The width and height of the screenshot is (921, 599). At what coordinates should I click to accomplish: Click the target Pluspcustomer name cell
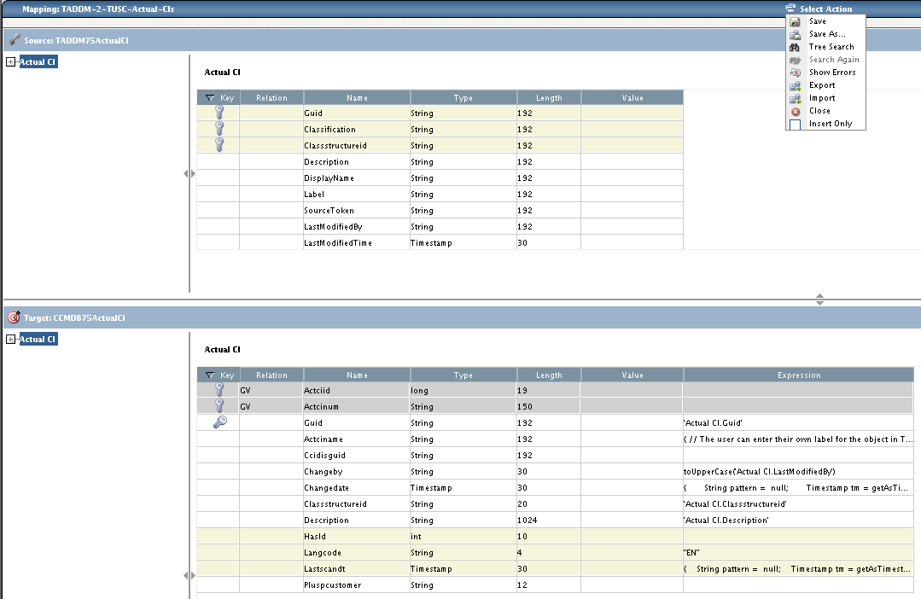coord(357,584)
